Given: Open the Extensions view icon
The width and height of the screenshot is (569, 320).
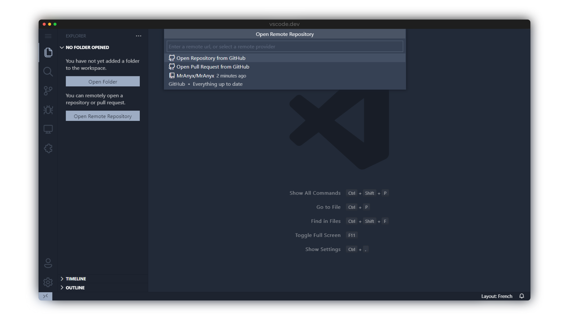Looking at the screenshot, I should click(x=48, y=148).
